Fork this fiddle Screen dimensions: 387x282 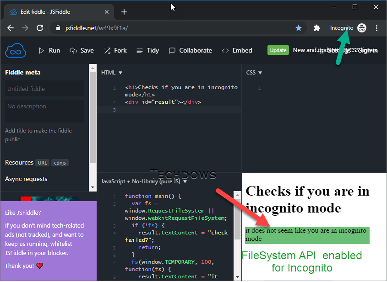pyautogui.click(x=115, y=50)
